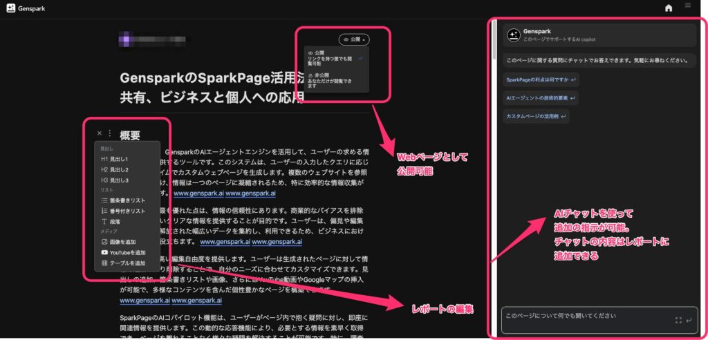Select the 非公開 private option

337,80
